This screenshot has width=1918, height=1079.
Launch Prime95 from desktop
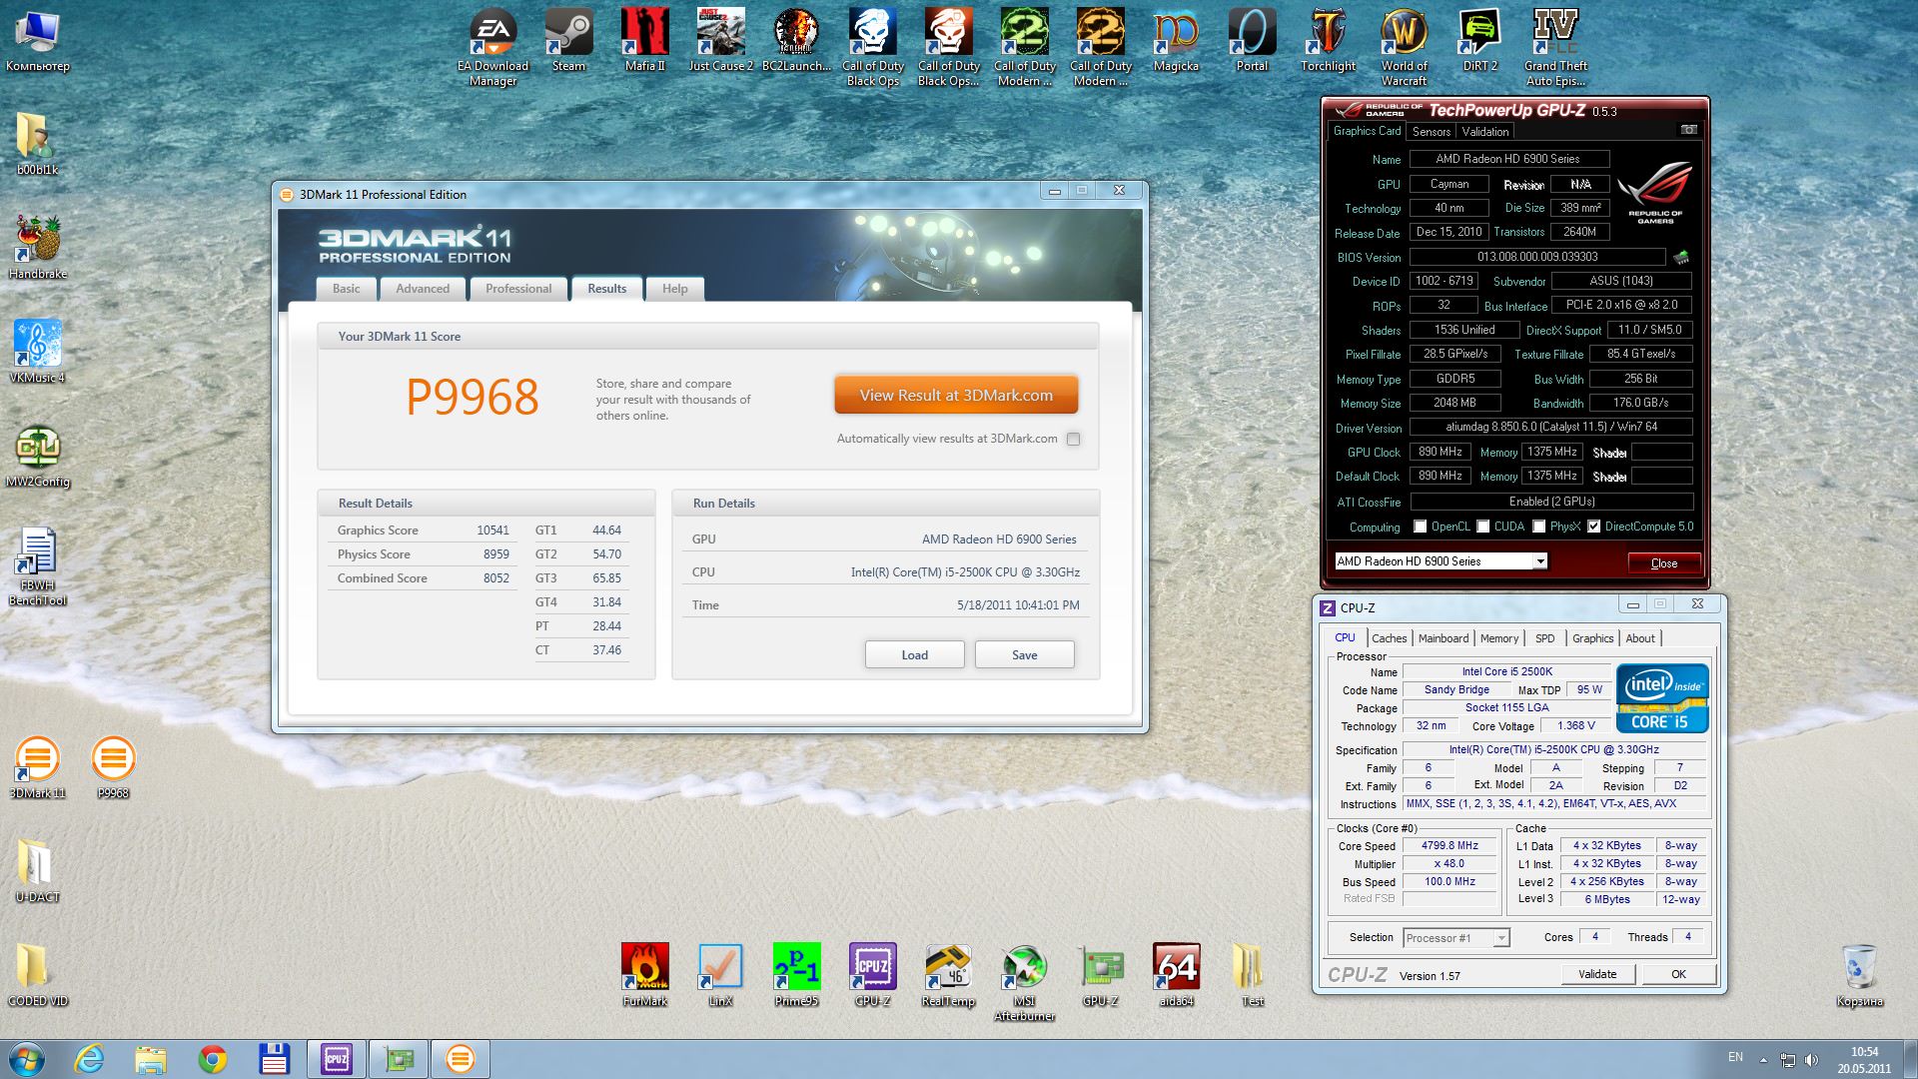pos(796,975)
